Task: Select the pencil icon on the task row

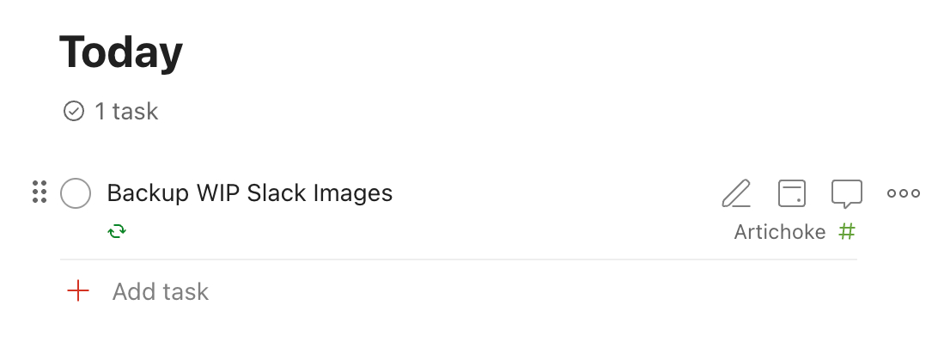Action: point(736,193)
